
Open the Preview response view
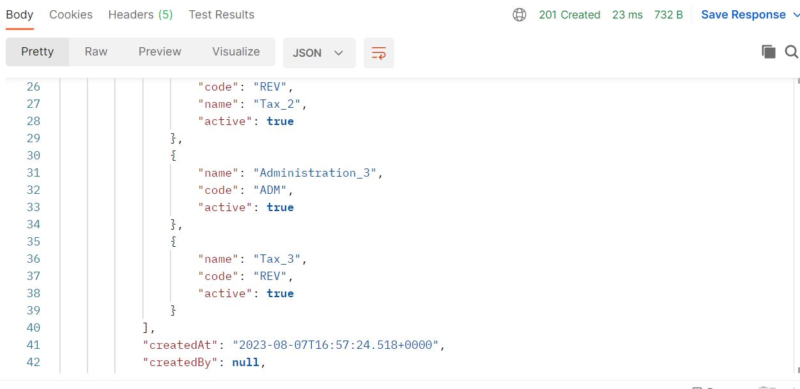coord(160,52)
